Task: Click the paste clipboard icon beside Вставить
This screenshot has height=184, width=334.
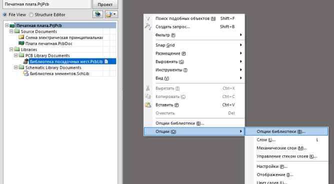Action: (x=148, y=105)
